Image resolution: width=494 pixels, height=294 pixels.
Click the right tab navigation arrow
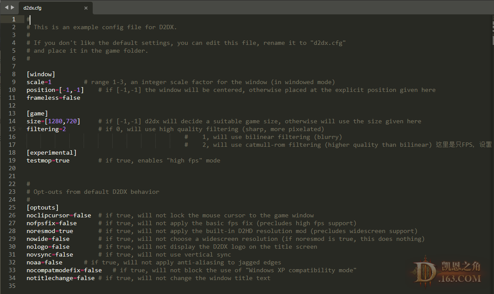(13, 7)
